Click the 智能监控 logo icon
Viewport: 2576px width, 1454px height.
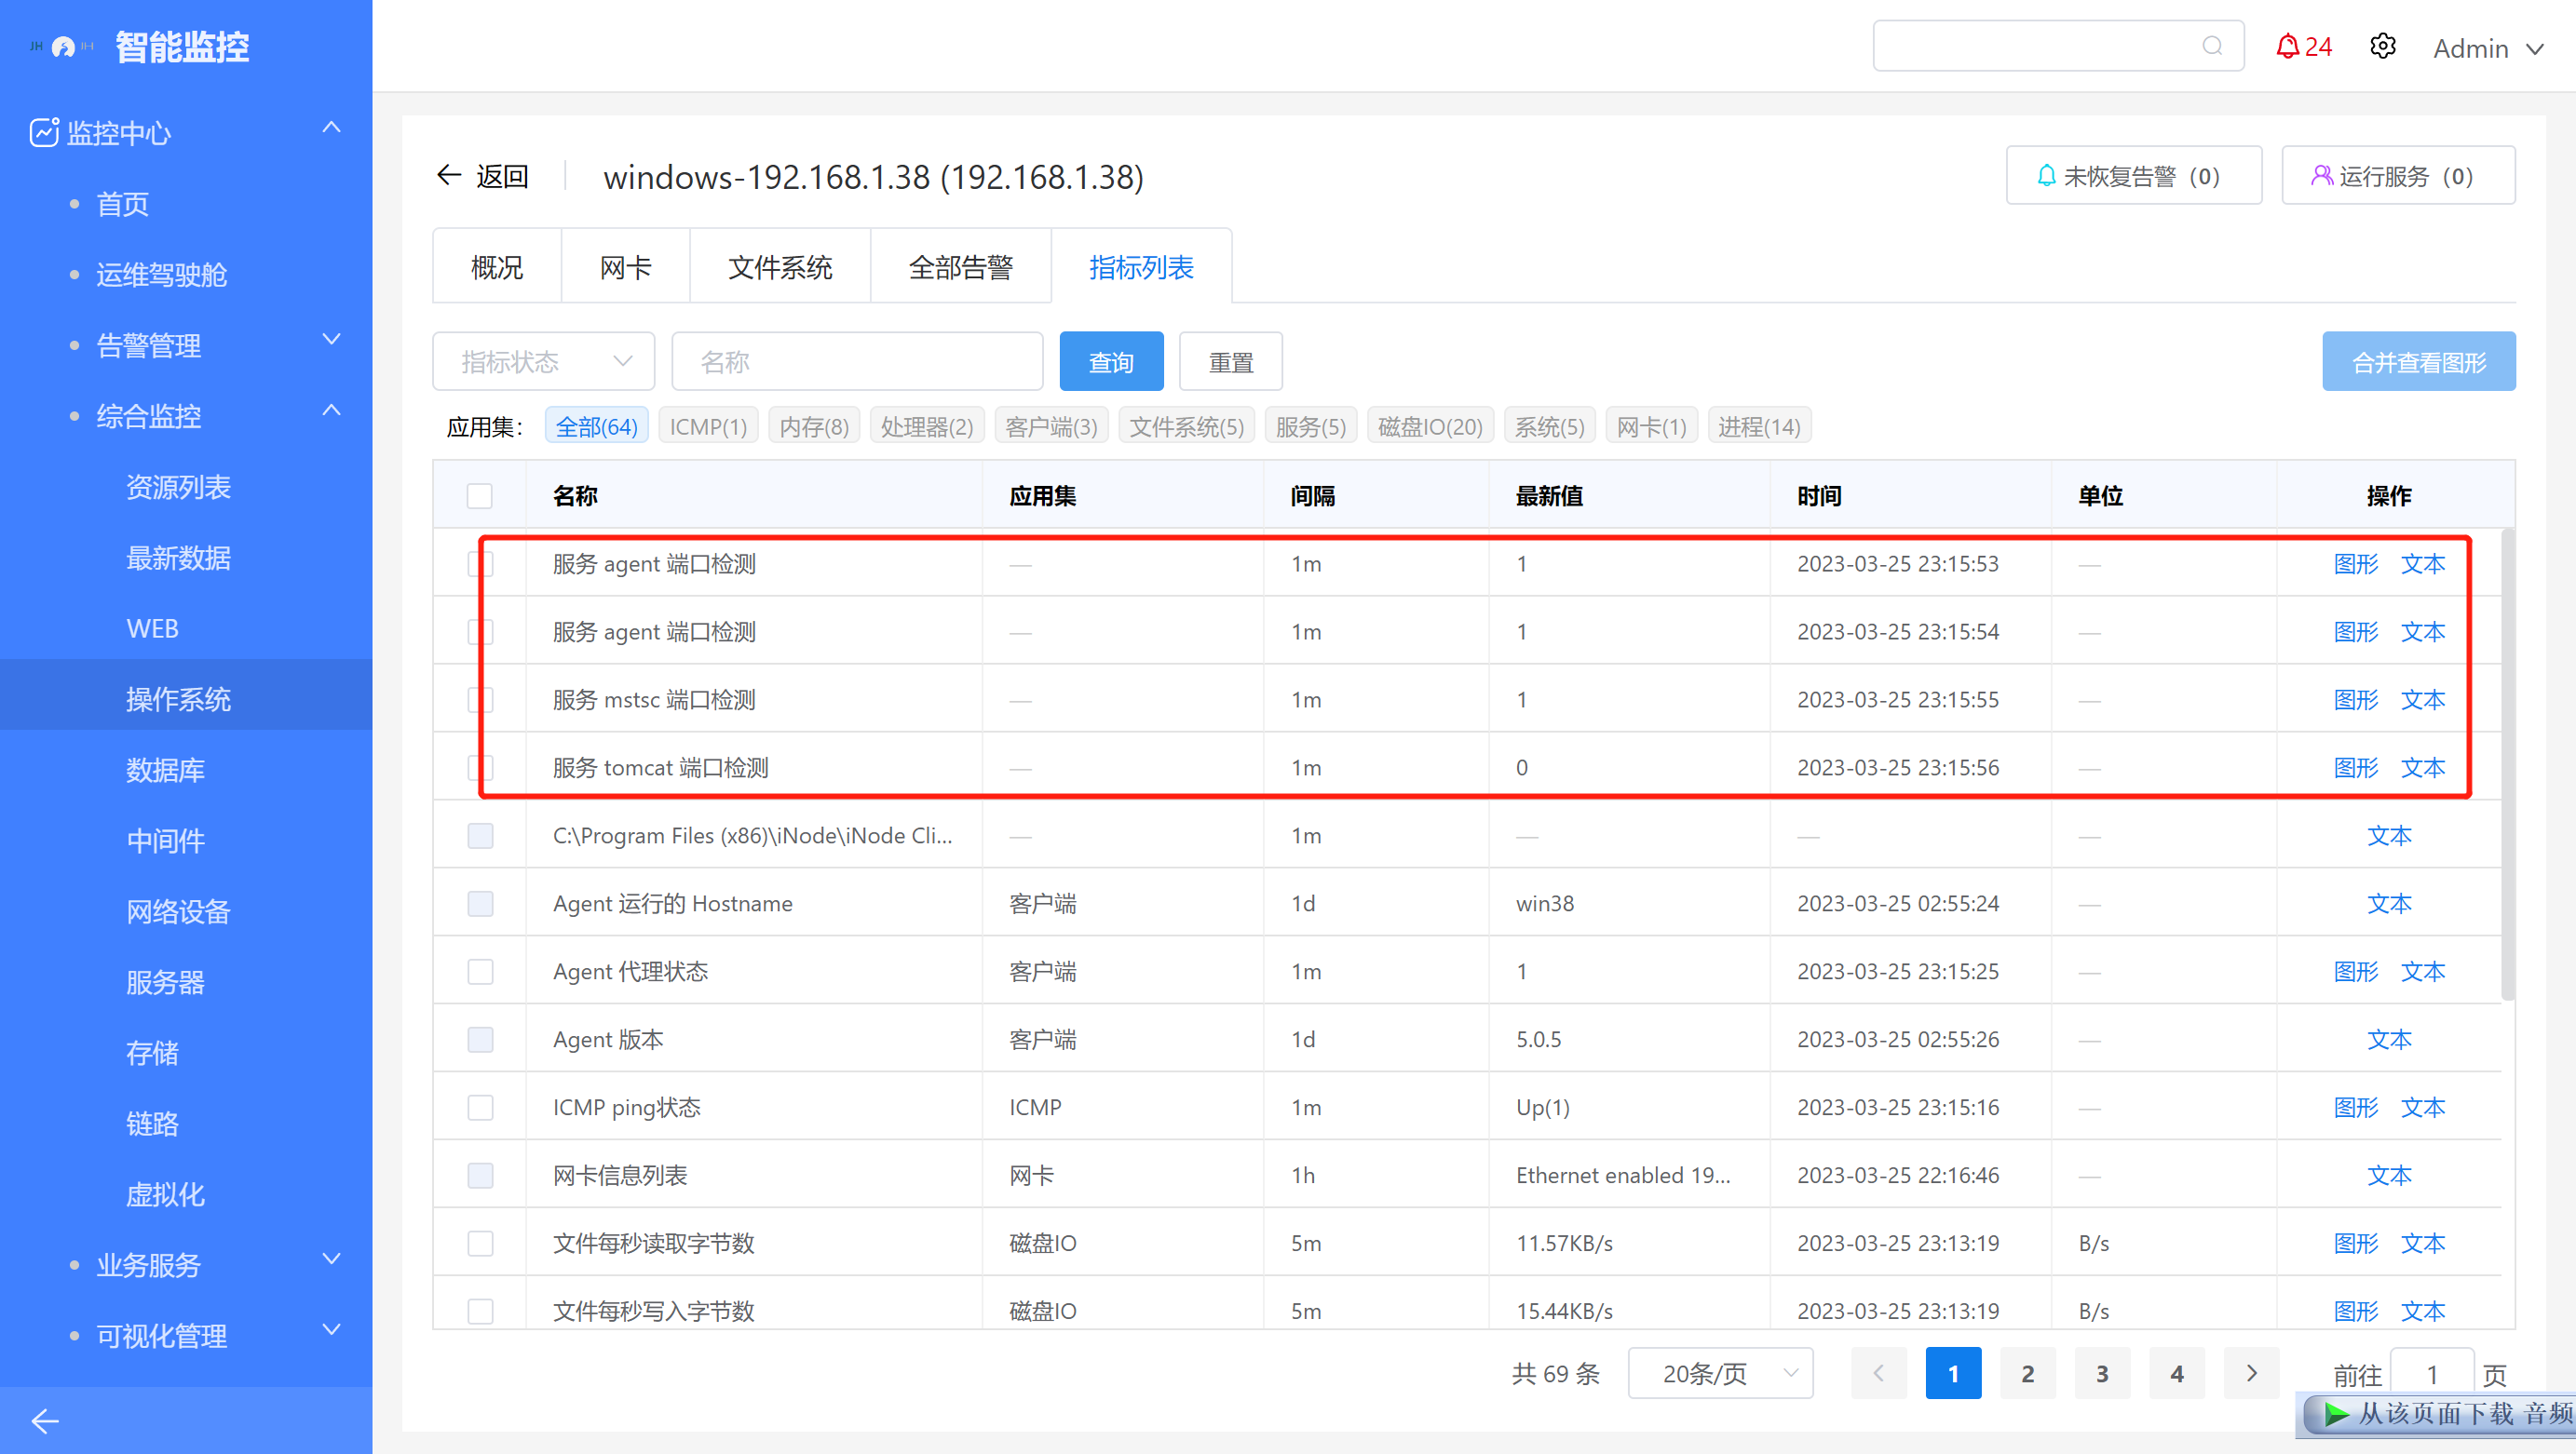point(62,47)
